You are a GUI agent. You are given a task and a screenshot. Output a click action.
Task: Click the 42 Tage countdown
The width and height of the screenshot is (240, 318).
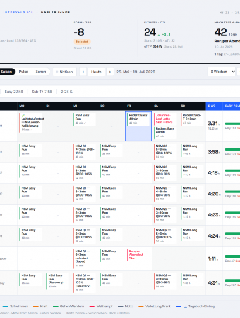226,32
